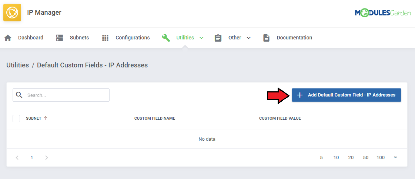
Task: Click the Other clipboard icon
Action: point(218,38)
